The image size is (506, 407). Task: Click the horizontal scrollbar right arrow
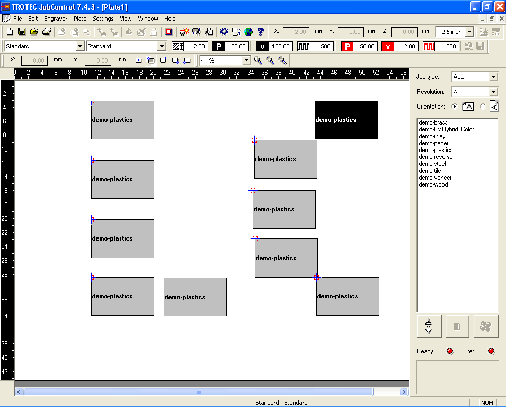[x=404, y=392]
